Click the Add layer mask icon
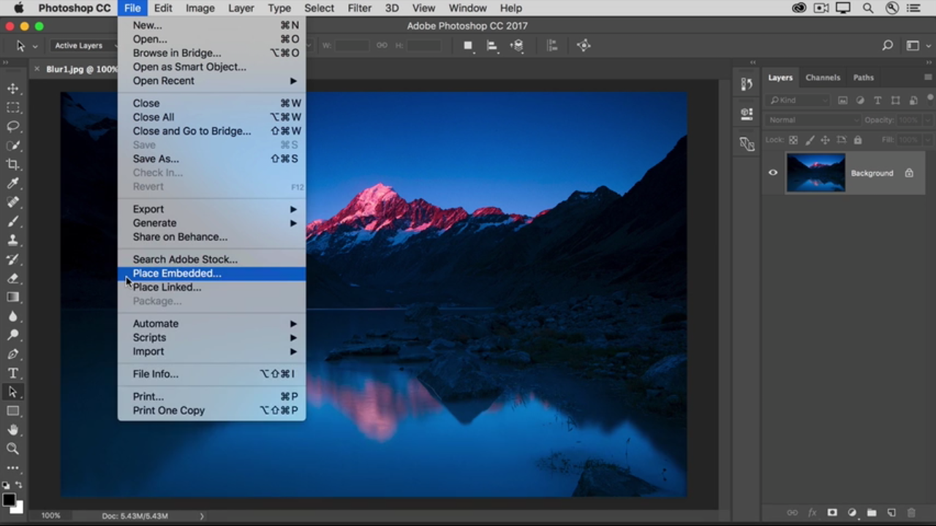936x526 pixels. [832, 513]
